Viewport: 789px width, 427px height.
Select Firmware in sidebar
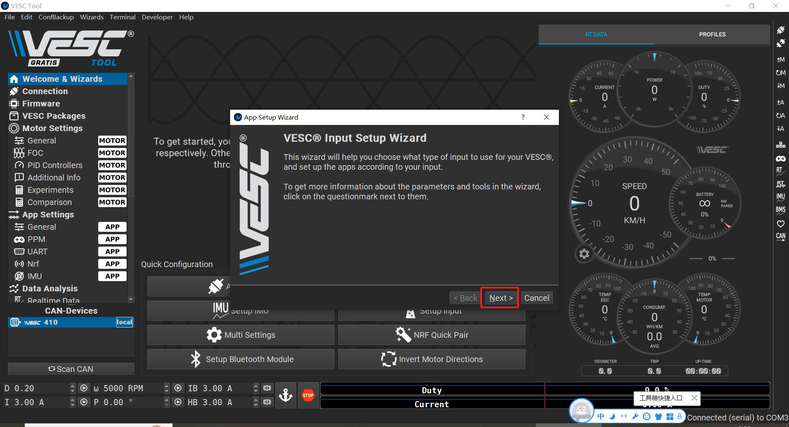pos(67,104)
